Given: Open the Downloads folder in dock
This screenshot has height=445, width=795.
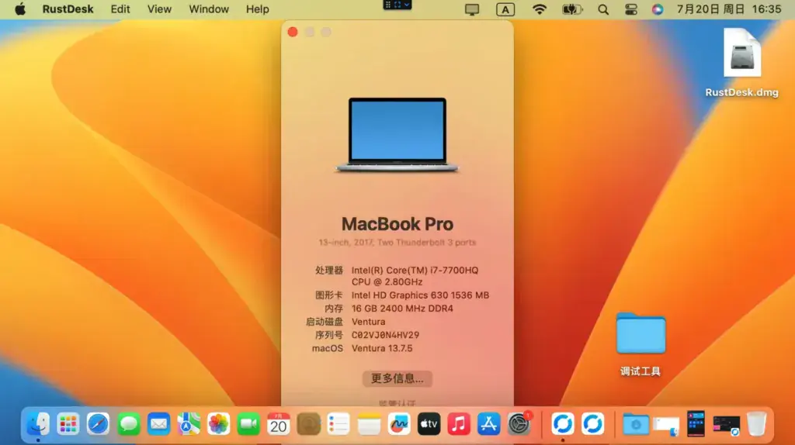Looking at the screenshot, I should click(636, 424).
